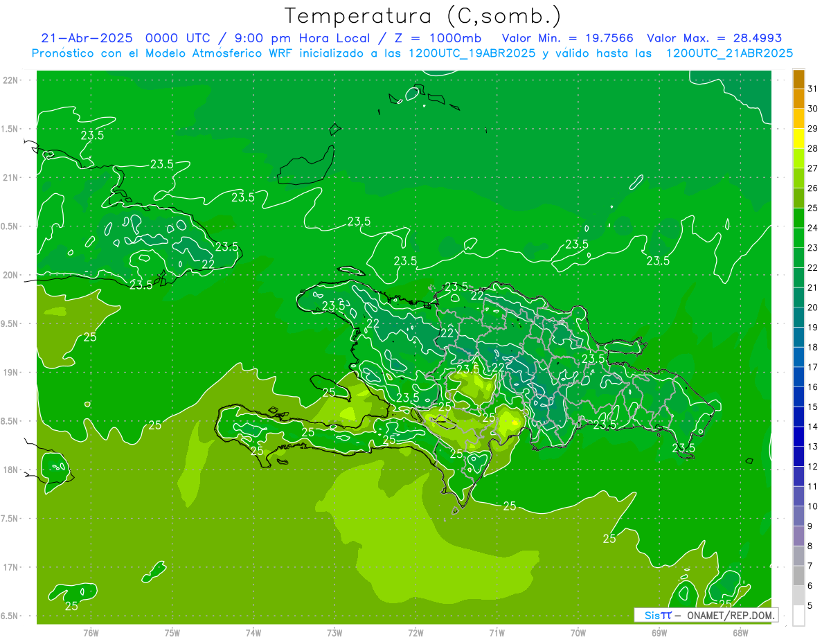831x642 pixels.
Task: Click the colorbar label "28"
Action: (812, 148)
